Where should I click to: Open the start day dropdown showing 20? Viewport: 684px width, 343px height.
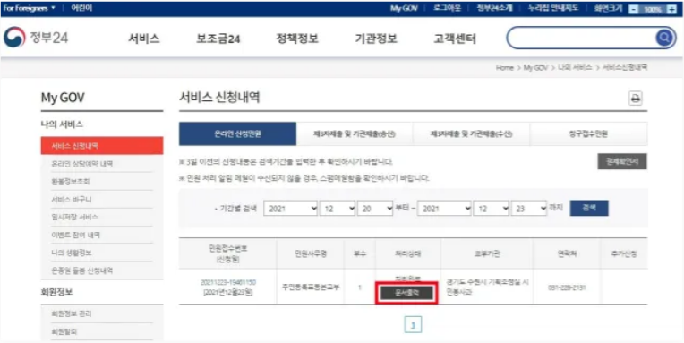point(375,209)
